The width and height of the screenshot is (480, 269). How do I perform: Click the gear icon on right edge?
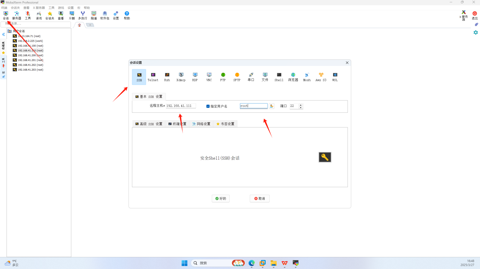coord(475,32)
